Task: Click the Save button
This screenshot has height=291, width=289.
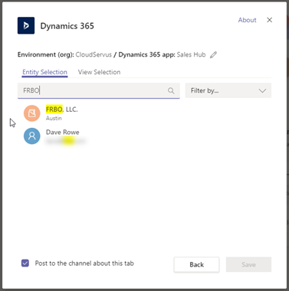Action: pos(248,264)
